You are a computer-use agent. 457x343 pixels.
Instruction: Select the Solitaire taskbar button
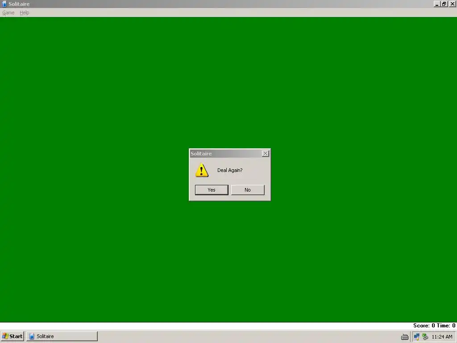[62, 336]
